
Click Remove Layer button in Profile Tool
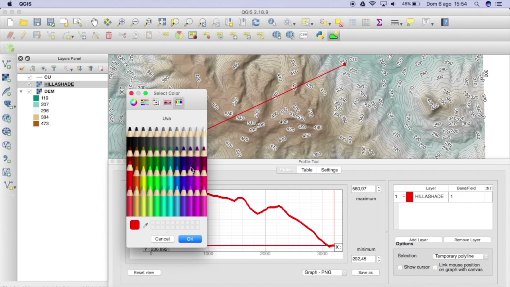(x=467, y=240)
